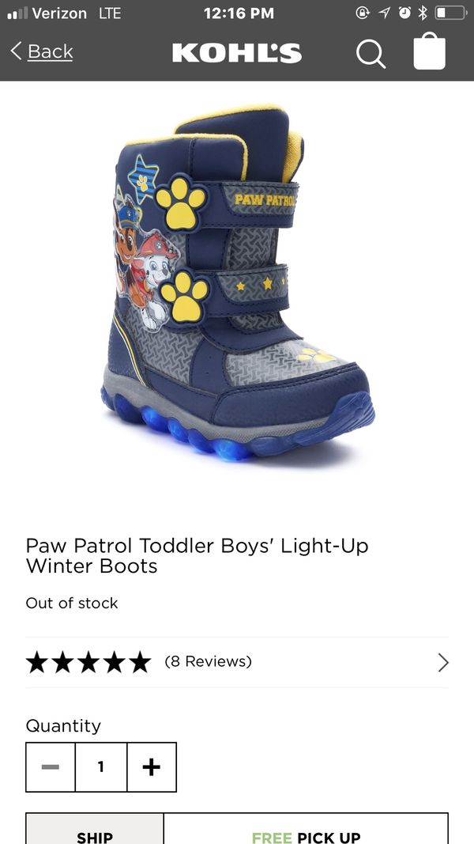474x844 pixels.
Task: Open the shopping bag icon
Action: [430, 51]
